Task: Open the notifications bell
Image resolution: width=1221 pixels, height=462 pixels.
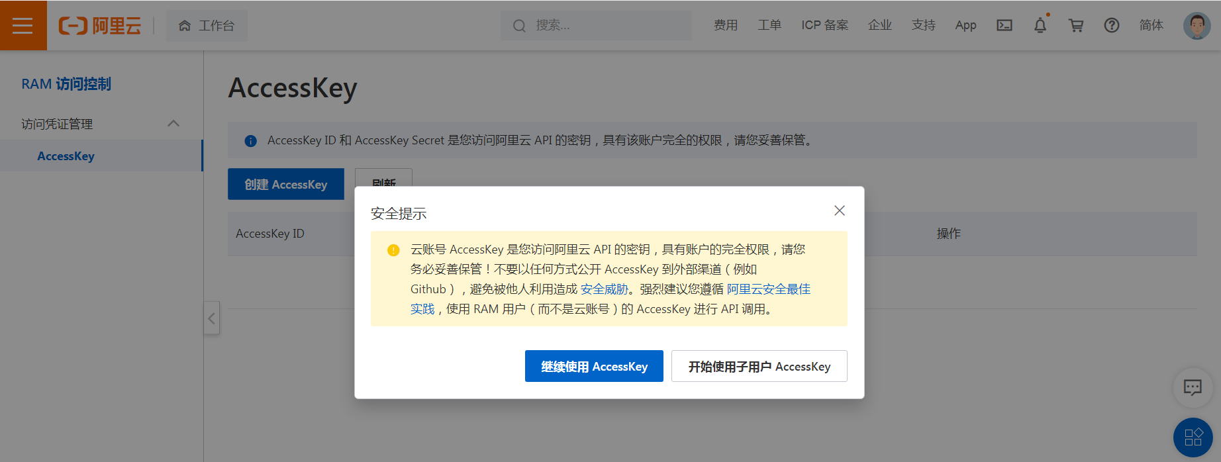Action: [x=1040, y=25]
